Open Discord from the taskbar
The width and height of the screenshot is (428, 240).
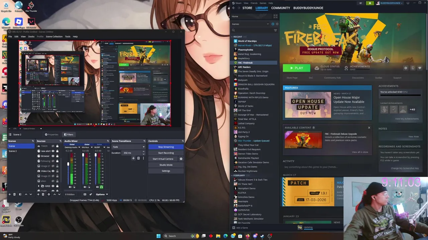click(x=255, y=236)
